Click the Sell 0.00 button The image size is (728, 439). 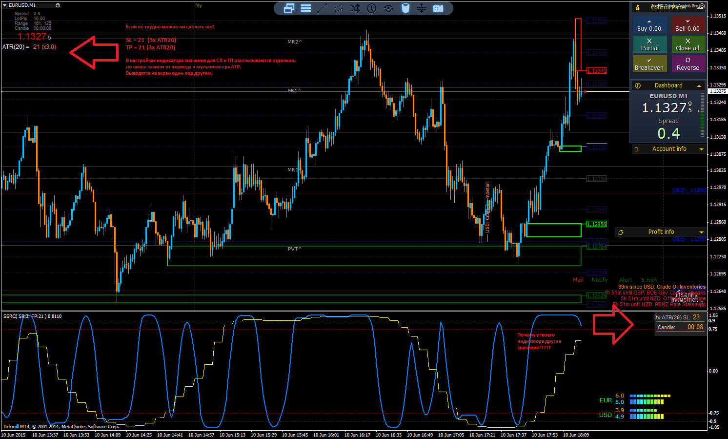click(x=688, y=25)
